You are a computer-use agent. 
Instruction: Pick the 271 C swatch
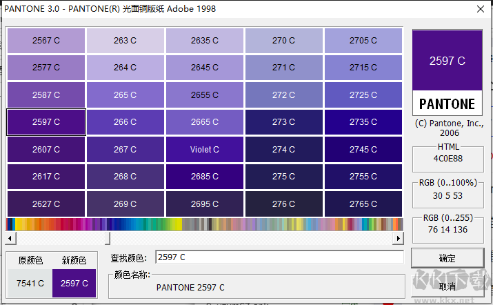click(283, 68)
